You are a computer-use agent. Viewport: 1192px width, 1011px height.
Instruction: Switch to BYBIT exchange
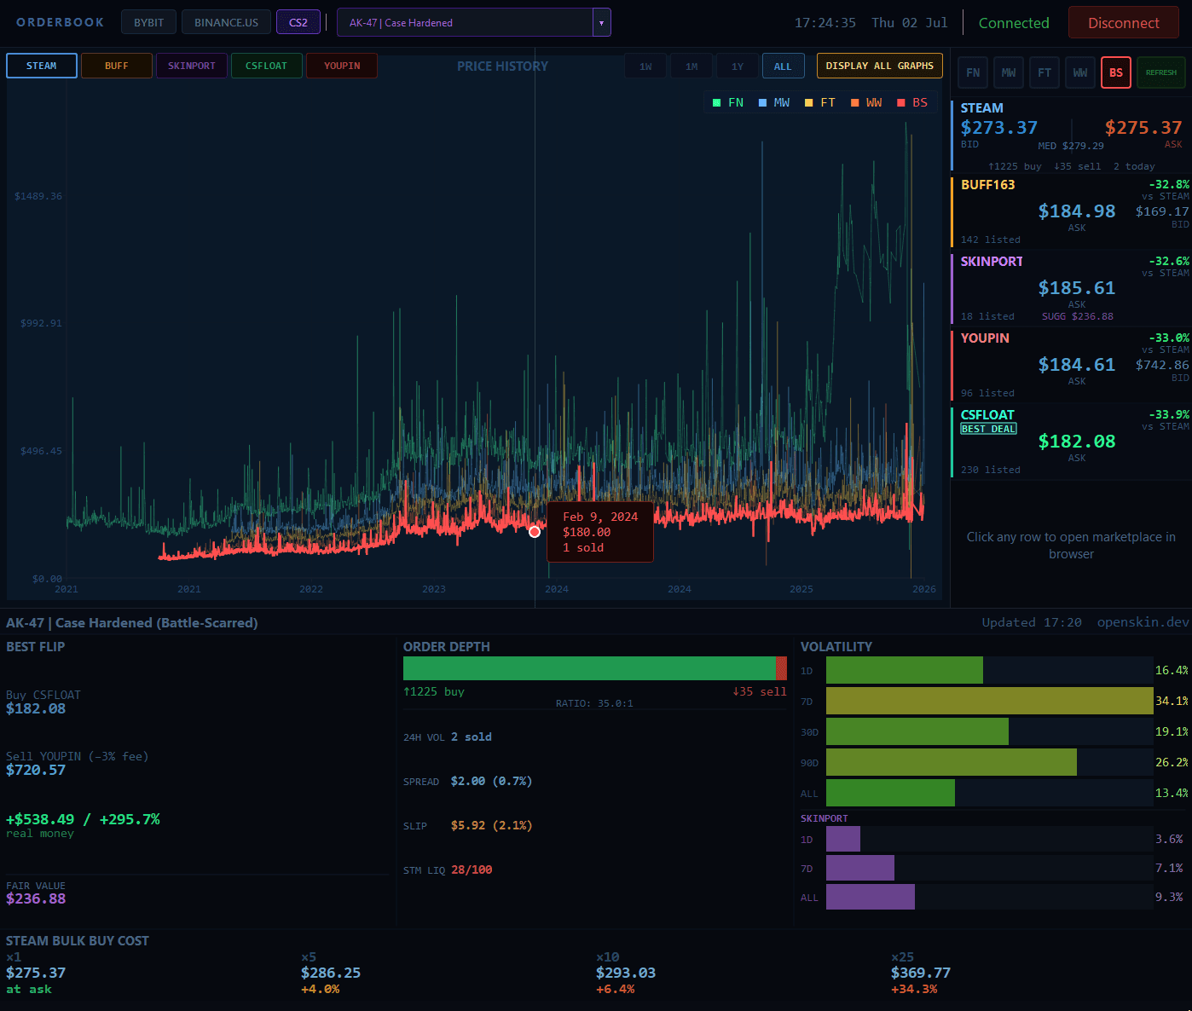pos(148,22)
